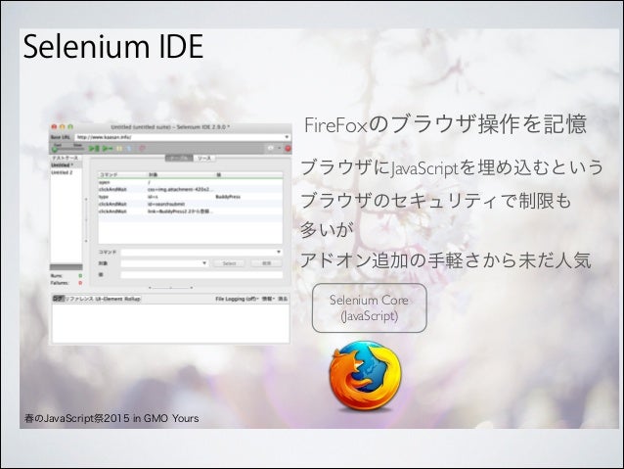This screenshot has height=469, width=624.
Task: Click the Play entire test suite icon
Action: (94, 149)
